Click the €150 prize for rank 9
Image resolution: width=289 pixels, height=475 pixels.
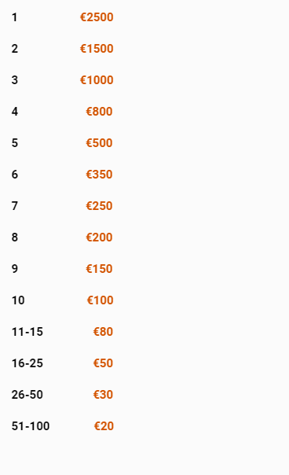(99, 269)
